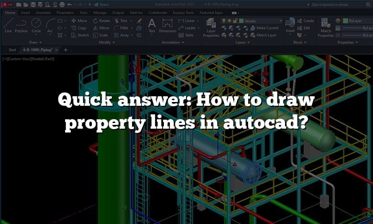Viewport: 373px width, 224px height.
Task: Select the Line drawing tool
Action: [x=8, y=25]
